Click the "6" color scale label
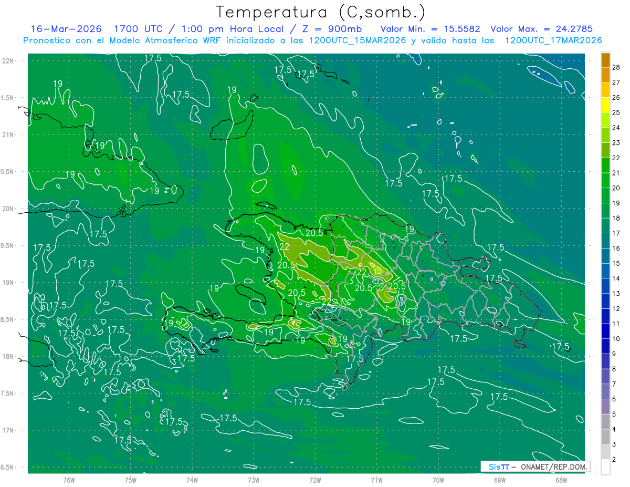630x487 pixels. tap(614, 399)
